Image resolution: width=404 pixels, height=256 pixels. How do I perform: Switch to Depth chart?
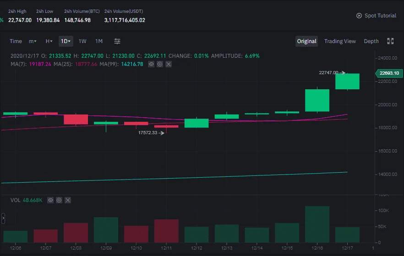coord(371,41)
